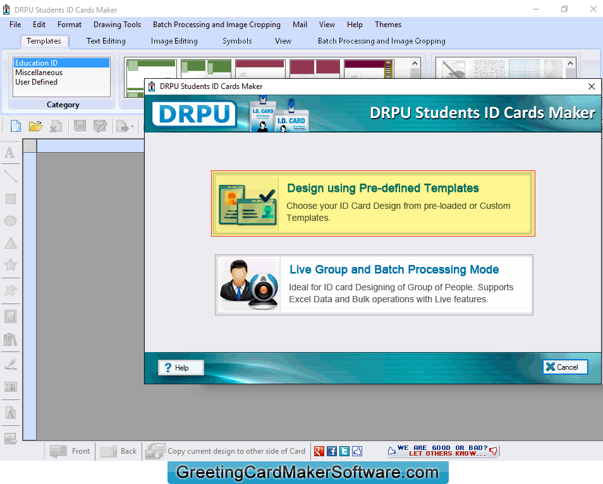Viewport: 603px width, 484px height.
Task: Click the Save As pencil icon
Action: [100, 126]
